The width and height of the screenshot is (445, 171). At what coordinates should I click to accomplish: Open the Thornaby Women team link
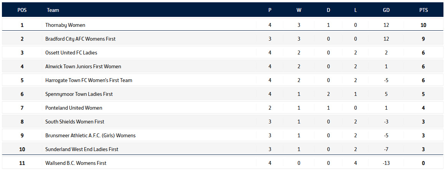pos(65,25)
